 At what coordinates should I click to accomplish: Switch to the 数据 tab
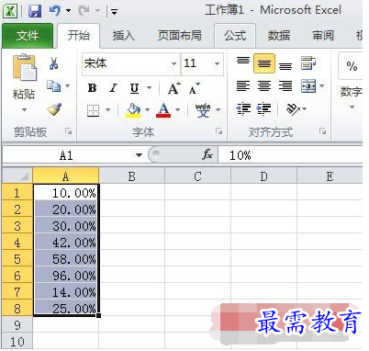[279, 36]
